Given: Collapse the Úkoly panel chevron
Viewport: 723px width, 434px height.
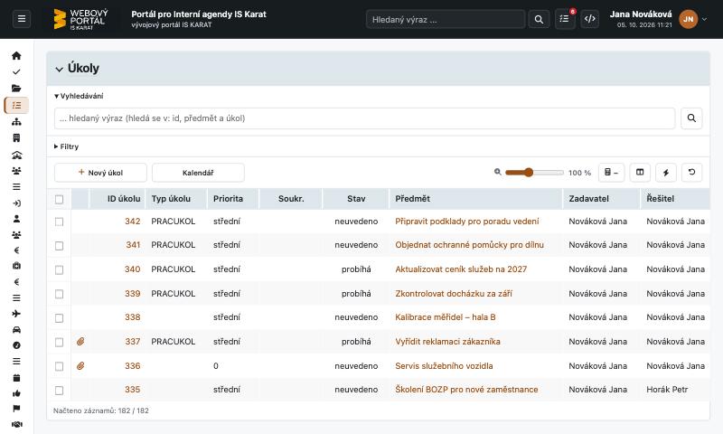Looking at the screenshot, I should (59, 70).
